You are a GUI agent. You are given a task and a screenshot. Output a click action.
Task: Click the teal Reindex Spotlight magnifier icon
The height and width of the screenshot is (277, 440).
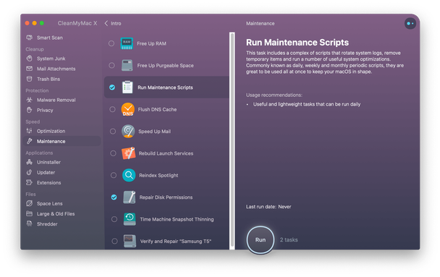(x=129, y=175)
